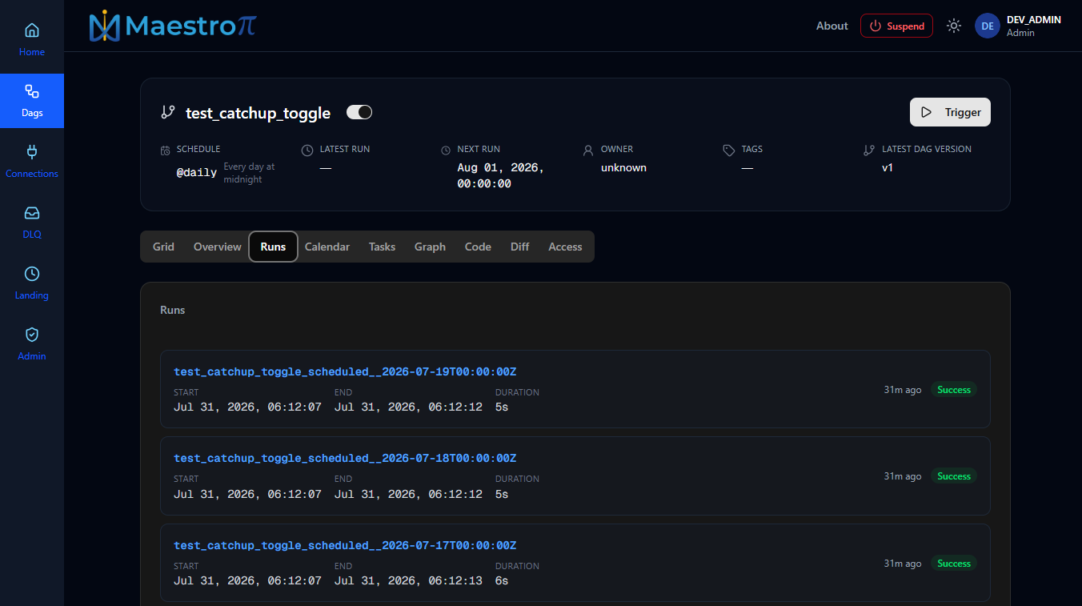Go to DLQ inbox icon
1082x606 pixels.
pyautogui.click(x=32, y=213)
